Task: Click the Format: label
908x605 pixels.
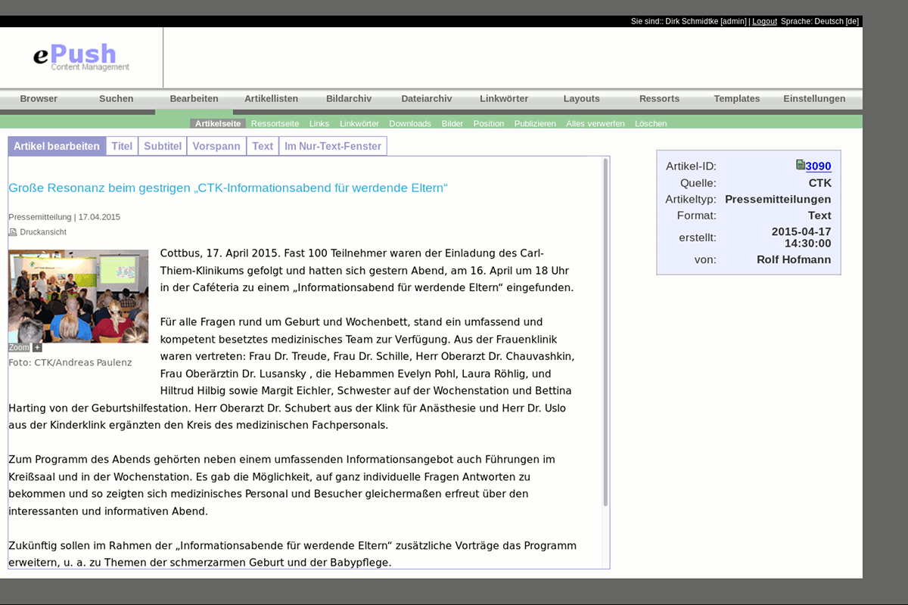Action: tap(697, 216)
